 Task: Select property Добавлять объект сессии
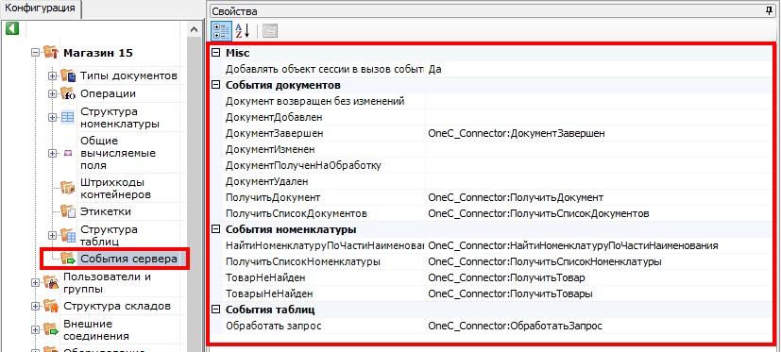click(324, 69)
